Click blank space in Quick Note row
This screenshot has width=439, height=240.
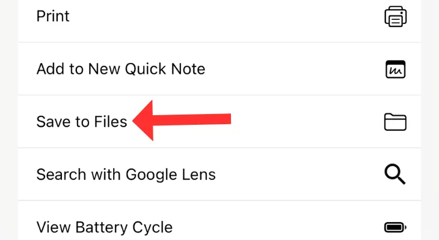point(294,69)
